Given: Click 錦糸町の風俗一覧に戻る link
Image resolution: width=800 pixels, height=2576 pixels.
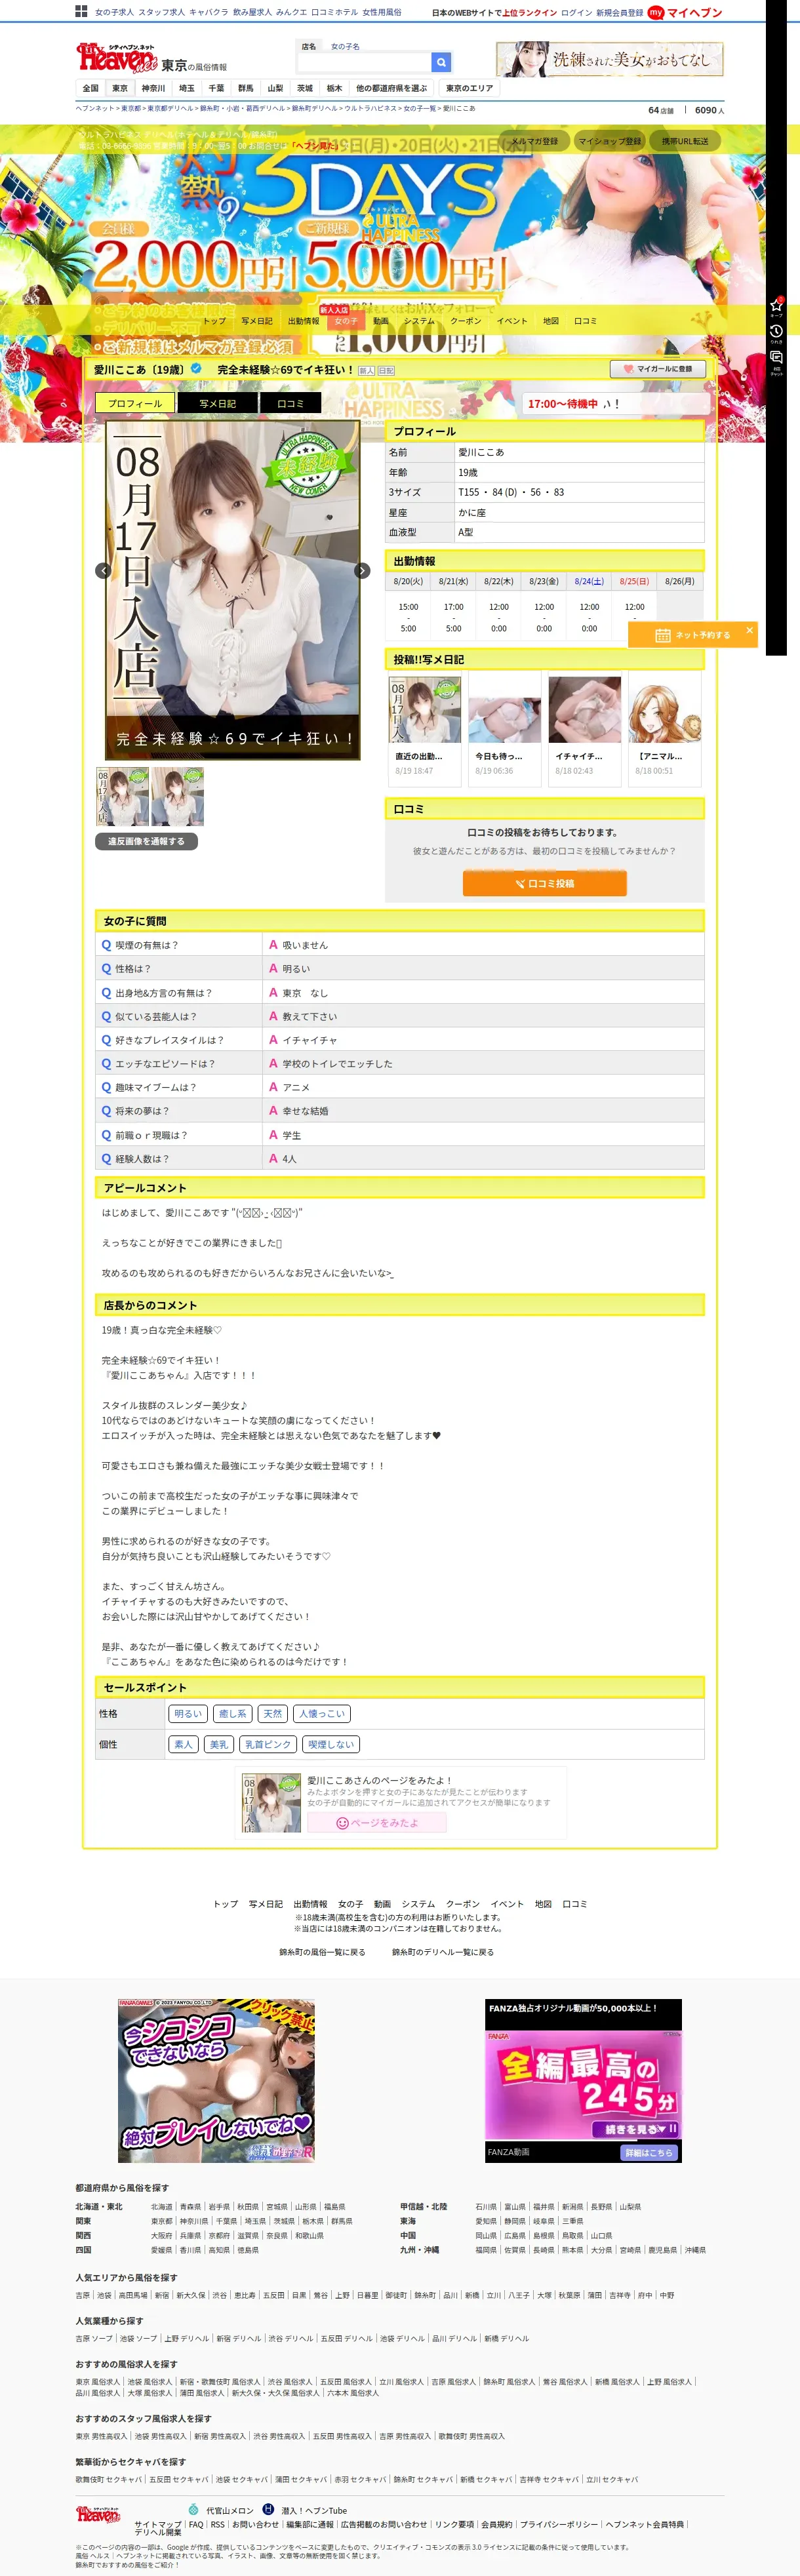Looking at the screenshot, I should [322, 1952].
